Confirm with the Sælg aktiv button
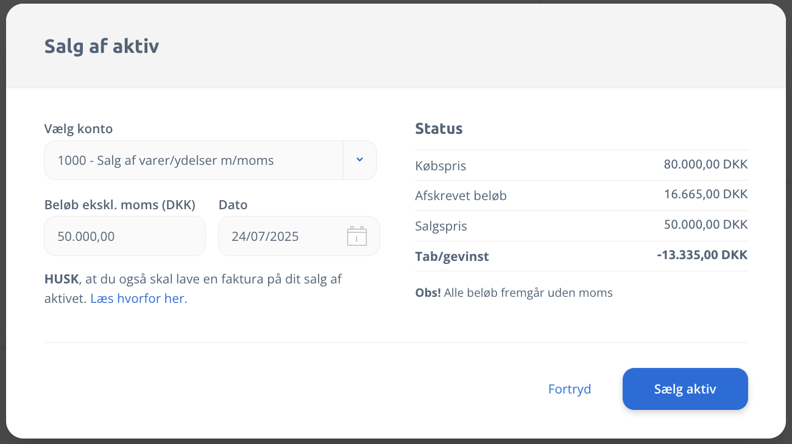The width and height of the screenshot is (792, 444). [685, 389]
